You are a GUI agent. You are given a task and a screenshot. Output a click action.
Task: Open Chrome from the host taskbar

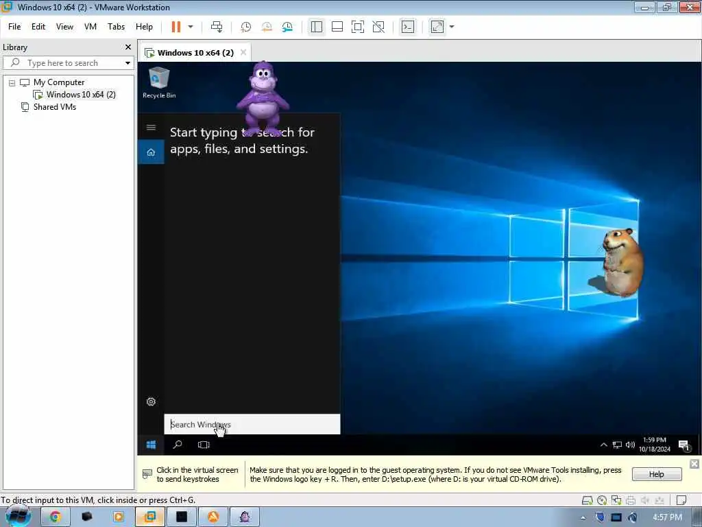55,517
